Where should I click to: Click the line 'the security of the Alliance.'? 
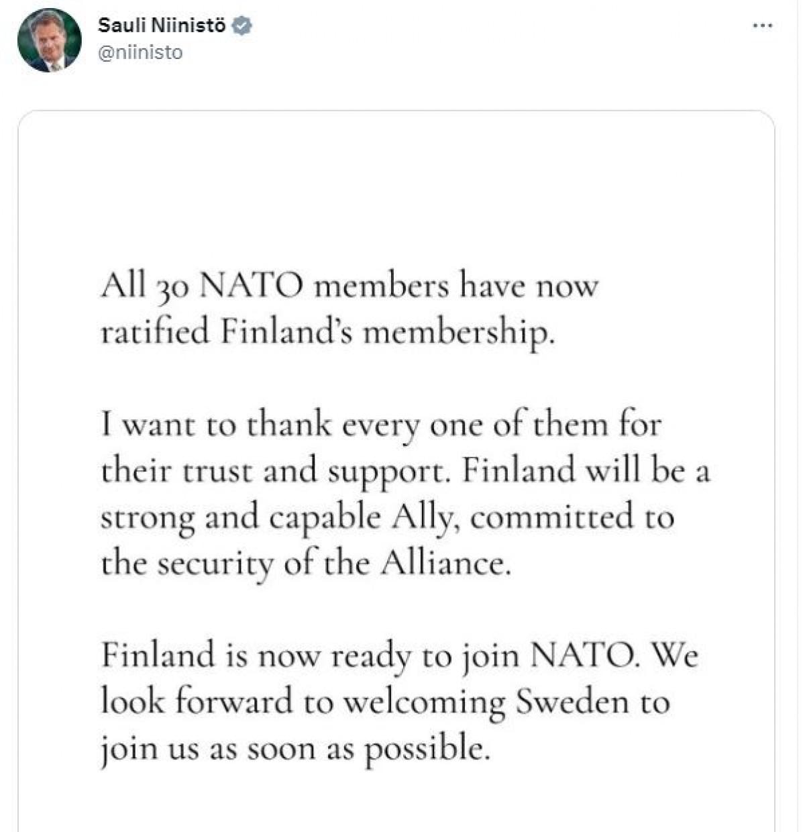[306, 564]
